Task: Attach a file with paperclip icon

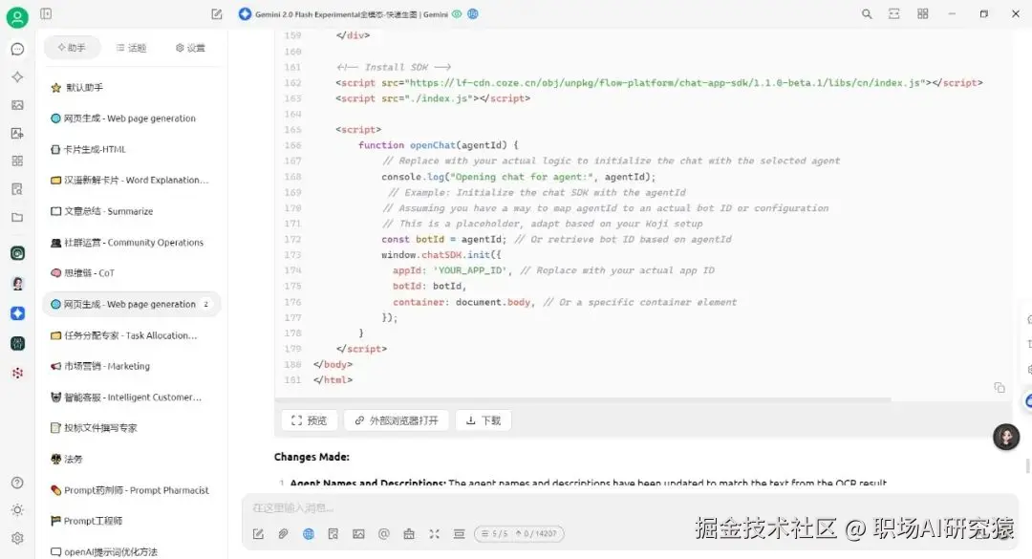Action: (x=283, y=534)
